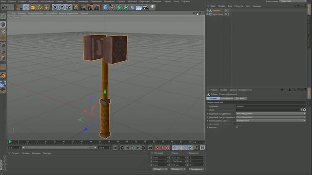Select Texture mode checkered icon
Image resolution: width=312 pixels, height=175 pixels.
pos(3,31)
